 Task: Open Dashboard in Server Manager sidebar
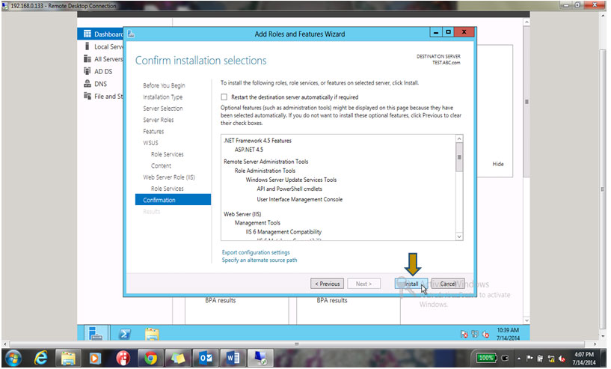(104, 34)
